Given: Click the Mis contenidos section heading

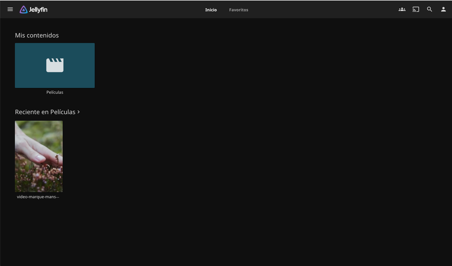Looking at the screenshot, I should [x=37, y=35].
